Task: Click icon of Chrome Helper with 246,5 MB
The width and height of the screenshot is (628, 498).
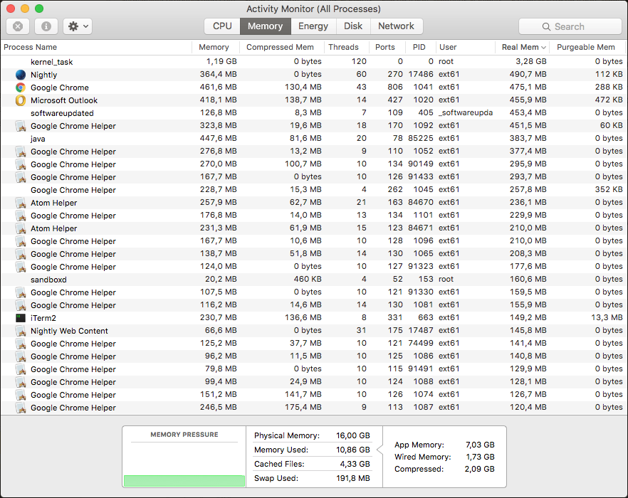Action: pos(21,408)
